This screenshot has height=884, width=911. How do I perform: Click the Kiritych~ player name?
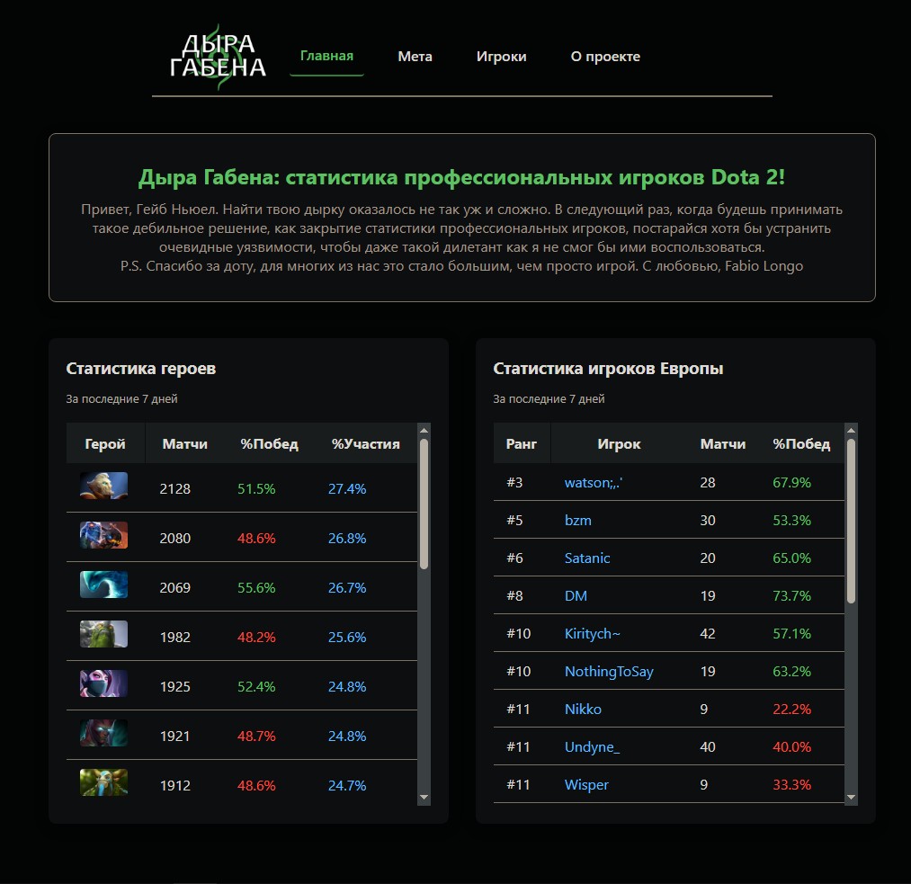pos(592,634)
